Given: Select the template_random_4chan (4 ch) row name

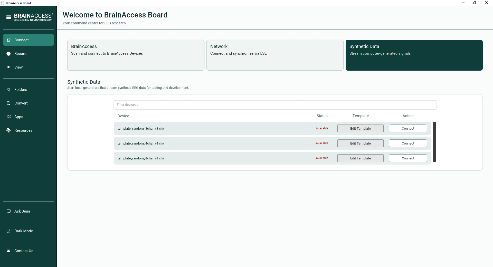Looking at the screenshot, I should point(141,143).
